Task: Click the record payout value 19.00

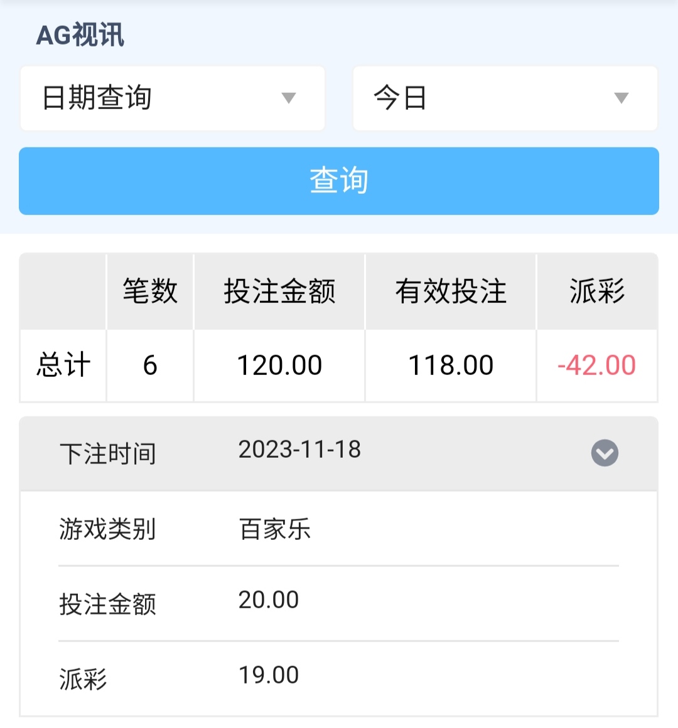Action: (x=269, y=675)
